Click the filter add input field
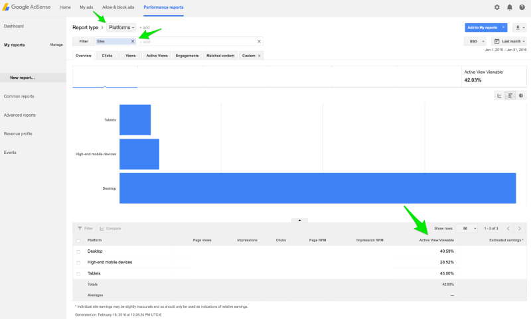 tap(199, 41)
